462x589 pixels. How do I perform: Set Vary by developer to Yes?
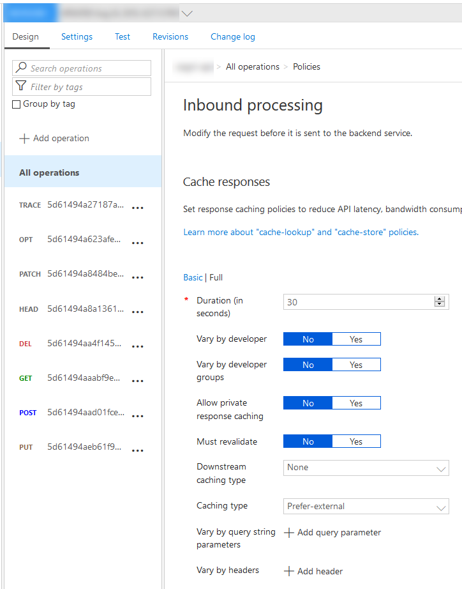click(x=356, y=339)
